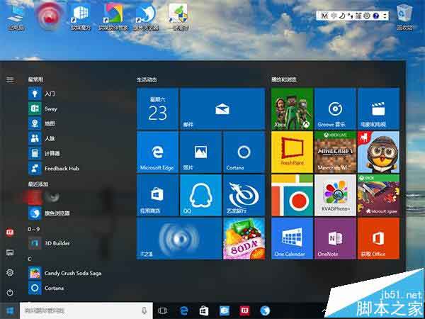Open the power options button
Viewport: 425px width, 319px height.
tap(10, 293)
